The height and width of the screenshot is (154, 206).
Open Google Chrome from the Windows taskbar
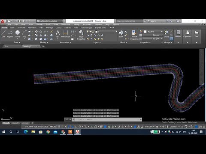[x=48, y=132]
